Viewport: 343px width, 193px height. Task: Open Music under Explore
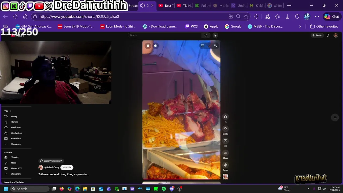(x=16, y=163)
